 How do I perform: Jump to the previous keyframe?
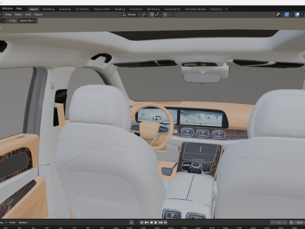click(x=146, y=223)
